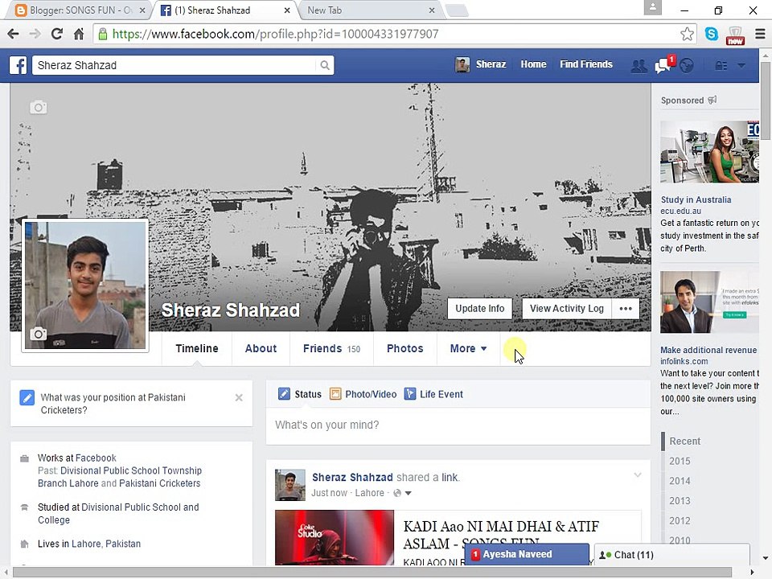Open the three-dots menu beside Activity Log
The height and width of the screenshot is (579, 772).
[x=626, y=309]
